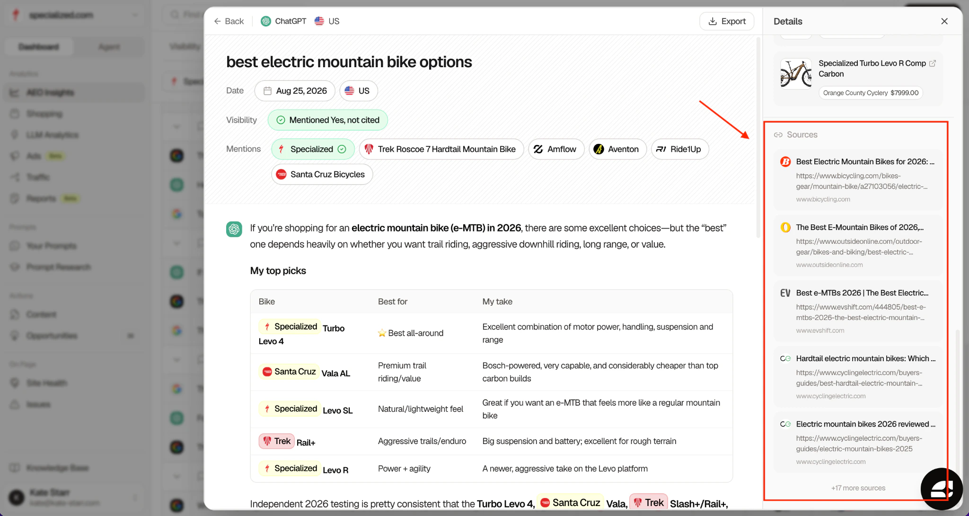Show the +17 more sources

tap(858, 488)
